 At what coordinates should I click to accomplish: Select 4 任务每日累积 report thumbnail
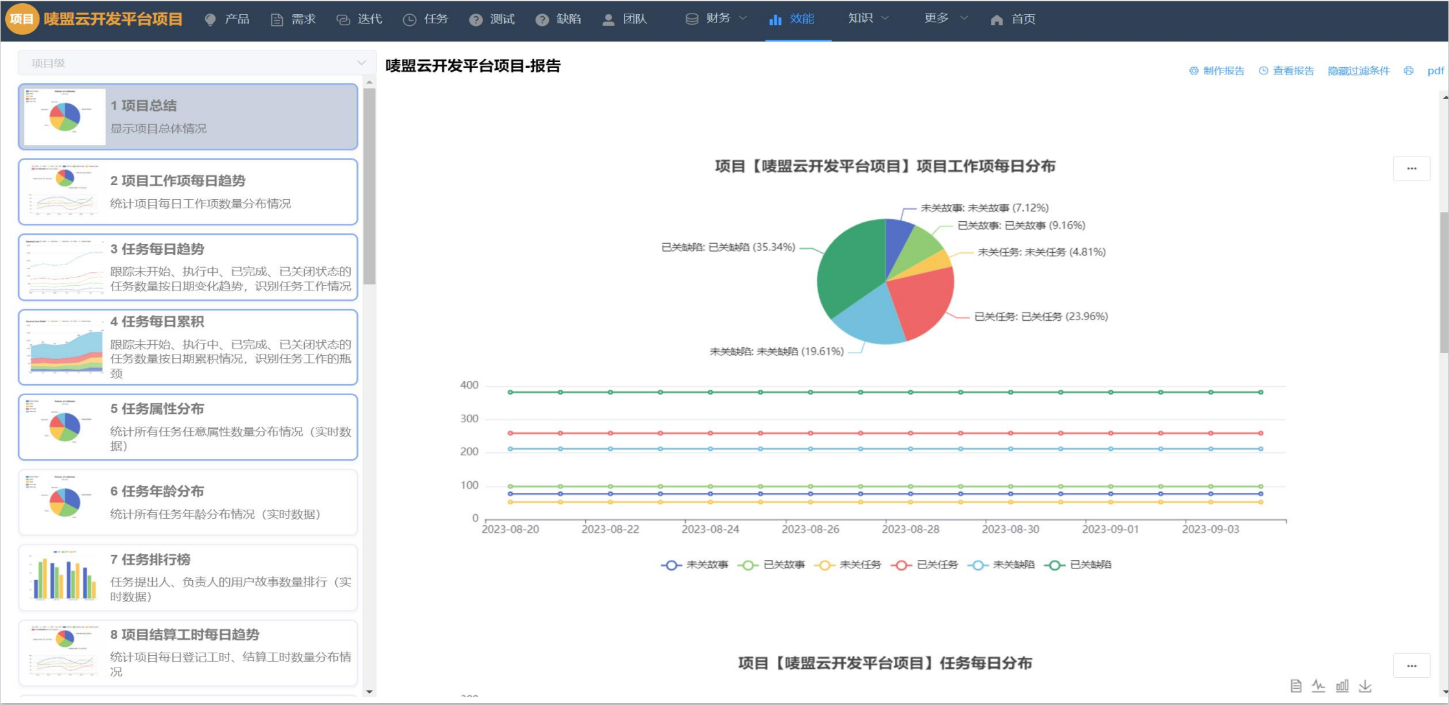coord(188,347)
